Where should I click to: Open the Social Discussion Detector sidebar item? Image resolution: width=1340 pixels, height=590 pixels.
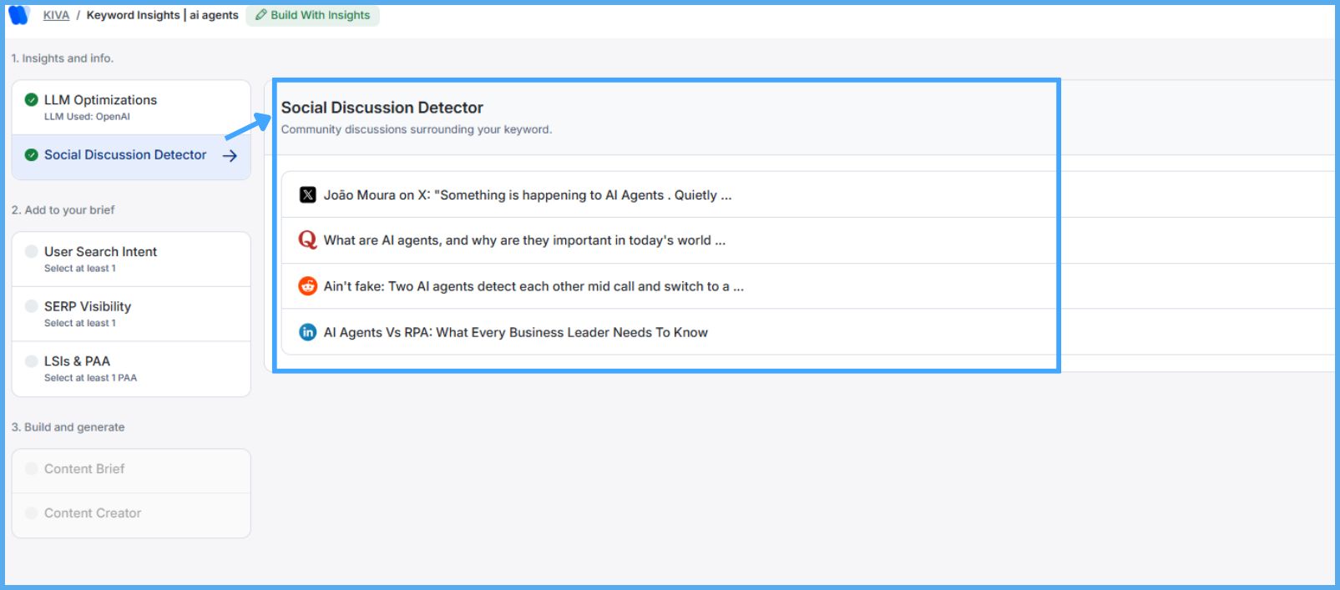pos(125,154)
